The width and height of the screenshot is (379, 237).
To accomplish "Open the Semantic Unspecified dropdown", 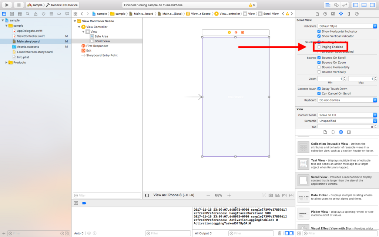I will [347, 121].
